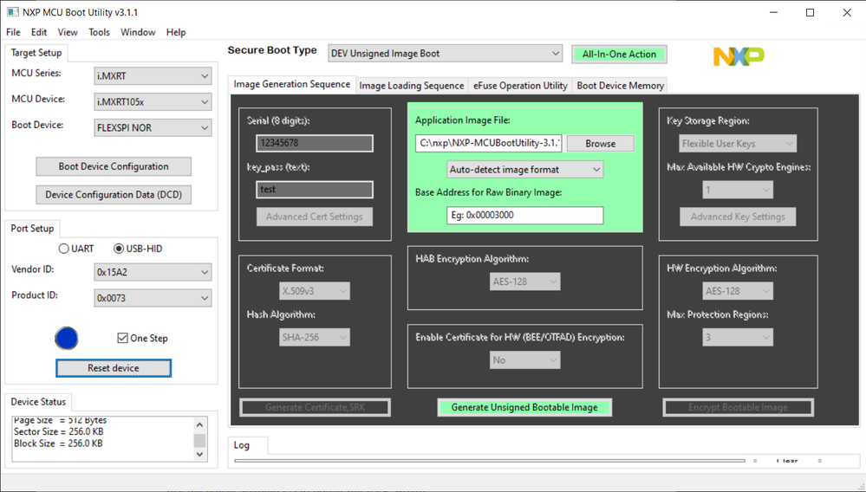Click the Advanced Key Settings button
The image size is (866, 492).
(738, 217)
